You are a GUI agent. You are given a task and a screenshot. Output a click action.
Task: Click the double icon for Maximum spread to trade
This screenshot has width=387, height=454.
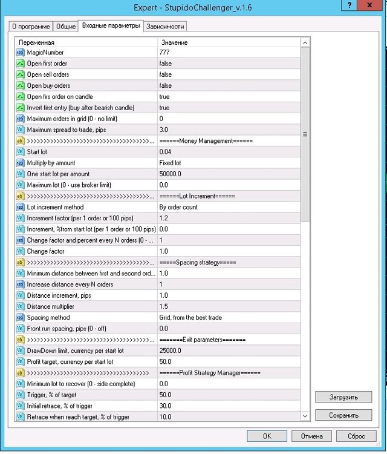tap(20, 130)
